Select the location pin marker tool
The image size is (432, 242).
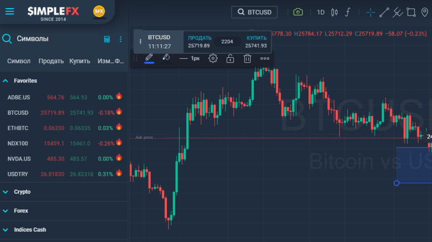[424, 12]
